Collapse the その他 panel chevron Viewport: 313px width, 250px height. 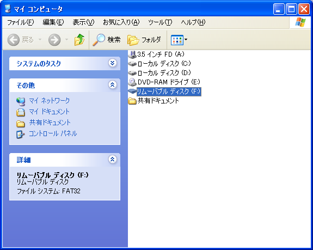click(112, 84)
